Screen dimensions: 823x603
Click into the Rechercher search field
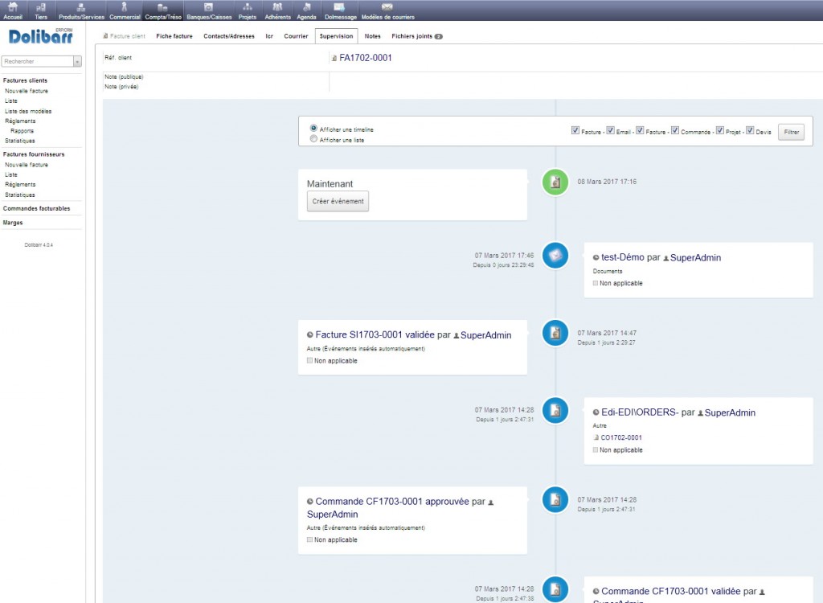(37, 61)
